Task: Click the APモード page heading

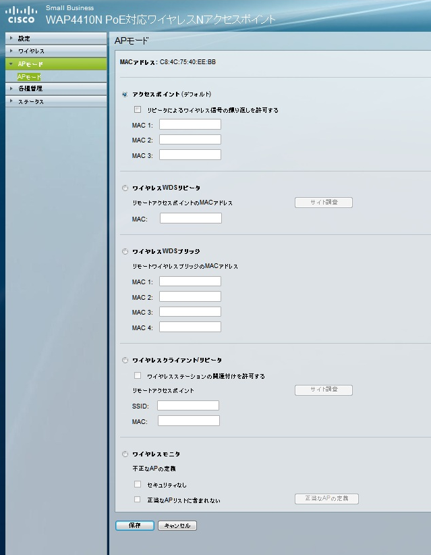Action: [x=131, y=41]
